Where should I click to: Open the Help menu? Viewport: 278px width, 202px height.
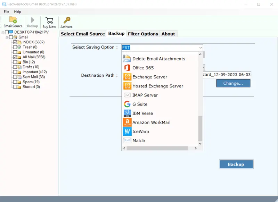tap(17, 11)
